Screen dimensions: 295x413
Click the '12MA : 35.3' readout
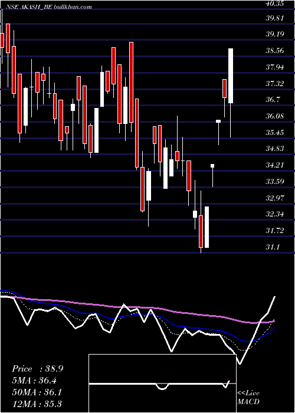click(x=37, y=404)
